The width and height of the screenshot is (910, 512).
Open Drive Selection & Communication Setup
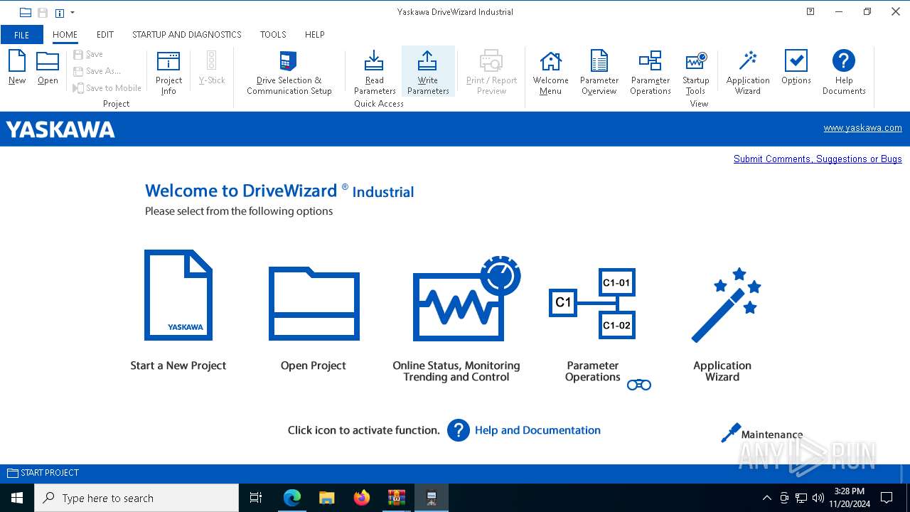[x=289, y=72]
